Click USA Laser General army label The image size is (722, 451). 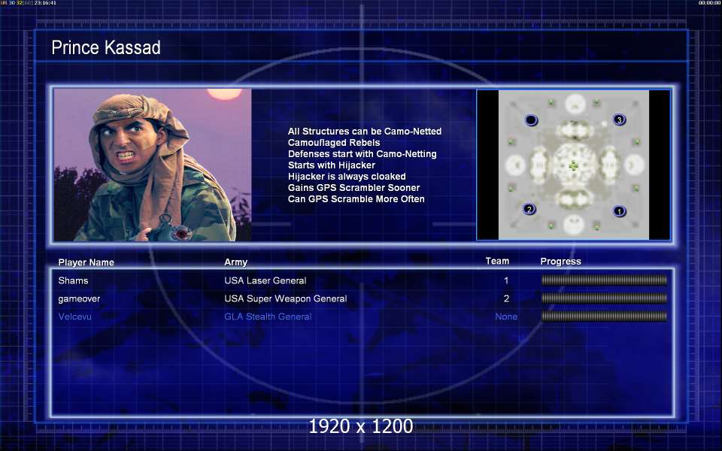265,280
